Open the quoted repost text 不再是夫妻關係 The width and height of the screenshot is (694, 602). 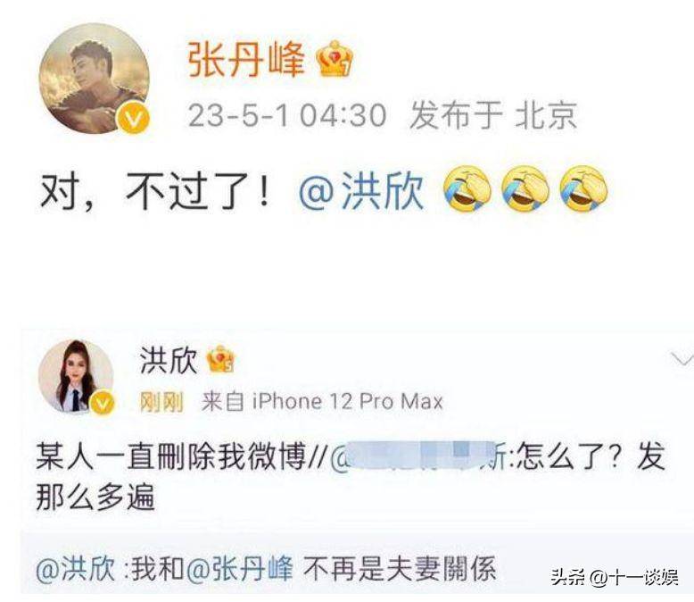click(x=399, y=569)
